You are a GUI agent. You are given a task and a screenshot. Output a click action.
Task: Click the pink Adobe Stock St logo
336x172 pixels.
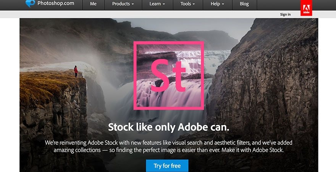pos(168,74)
